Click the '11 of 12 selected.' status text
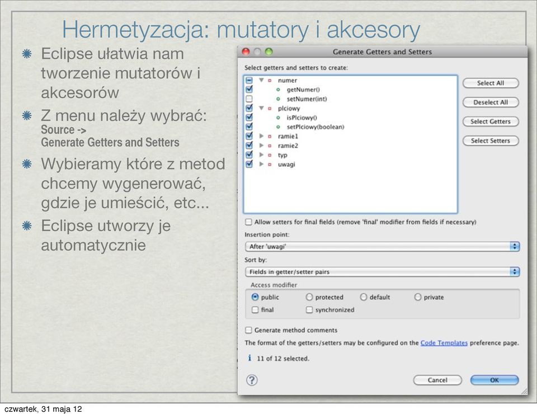This screenshot has width=537, height=414. pyautogui.click(x=283, y=359)
